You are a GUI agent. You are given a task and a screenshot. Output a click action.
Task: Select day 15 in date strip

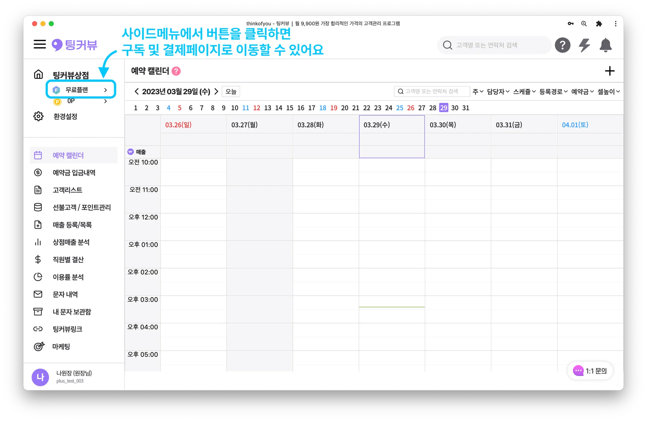pyautogui.click(x=289, y=108)
